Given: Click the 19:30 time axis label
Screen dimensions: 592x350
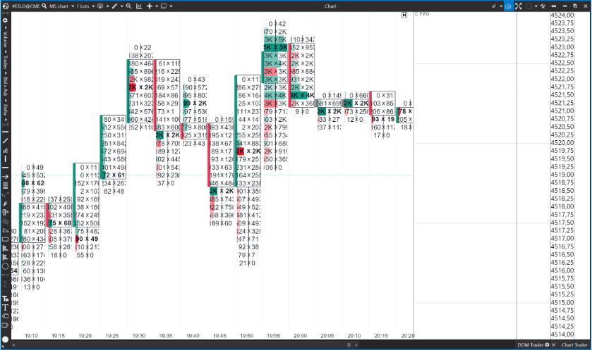Looking at the screenshot, I should click(x=138, y=336).
